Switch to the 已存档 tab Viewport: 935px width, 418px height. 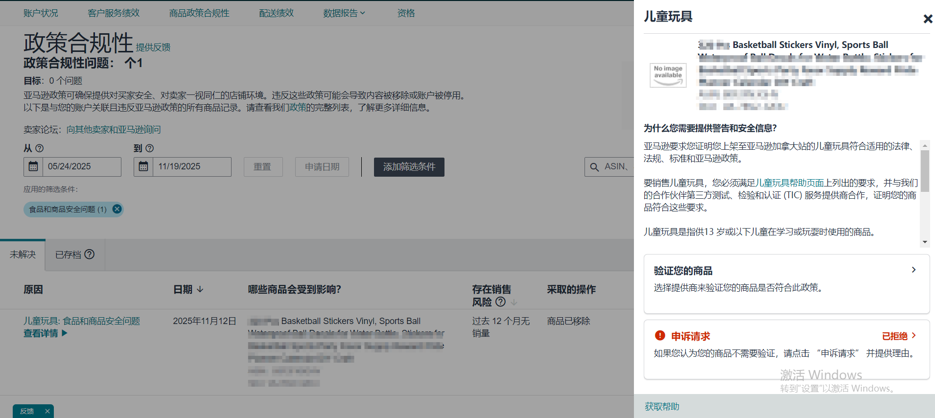(68, 255)
